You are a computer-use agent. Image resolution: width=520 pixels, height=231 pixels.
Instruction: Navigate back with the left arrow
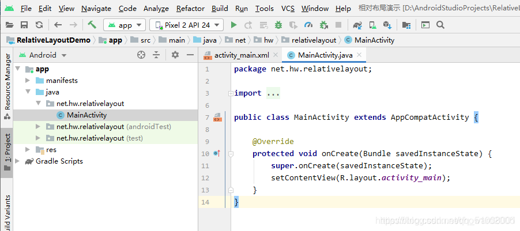[58, 25]
